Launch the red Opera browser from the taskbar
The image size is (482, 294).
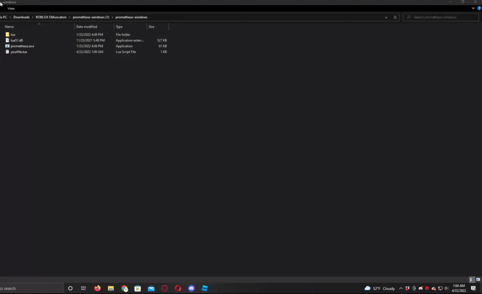coord(178,289)
